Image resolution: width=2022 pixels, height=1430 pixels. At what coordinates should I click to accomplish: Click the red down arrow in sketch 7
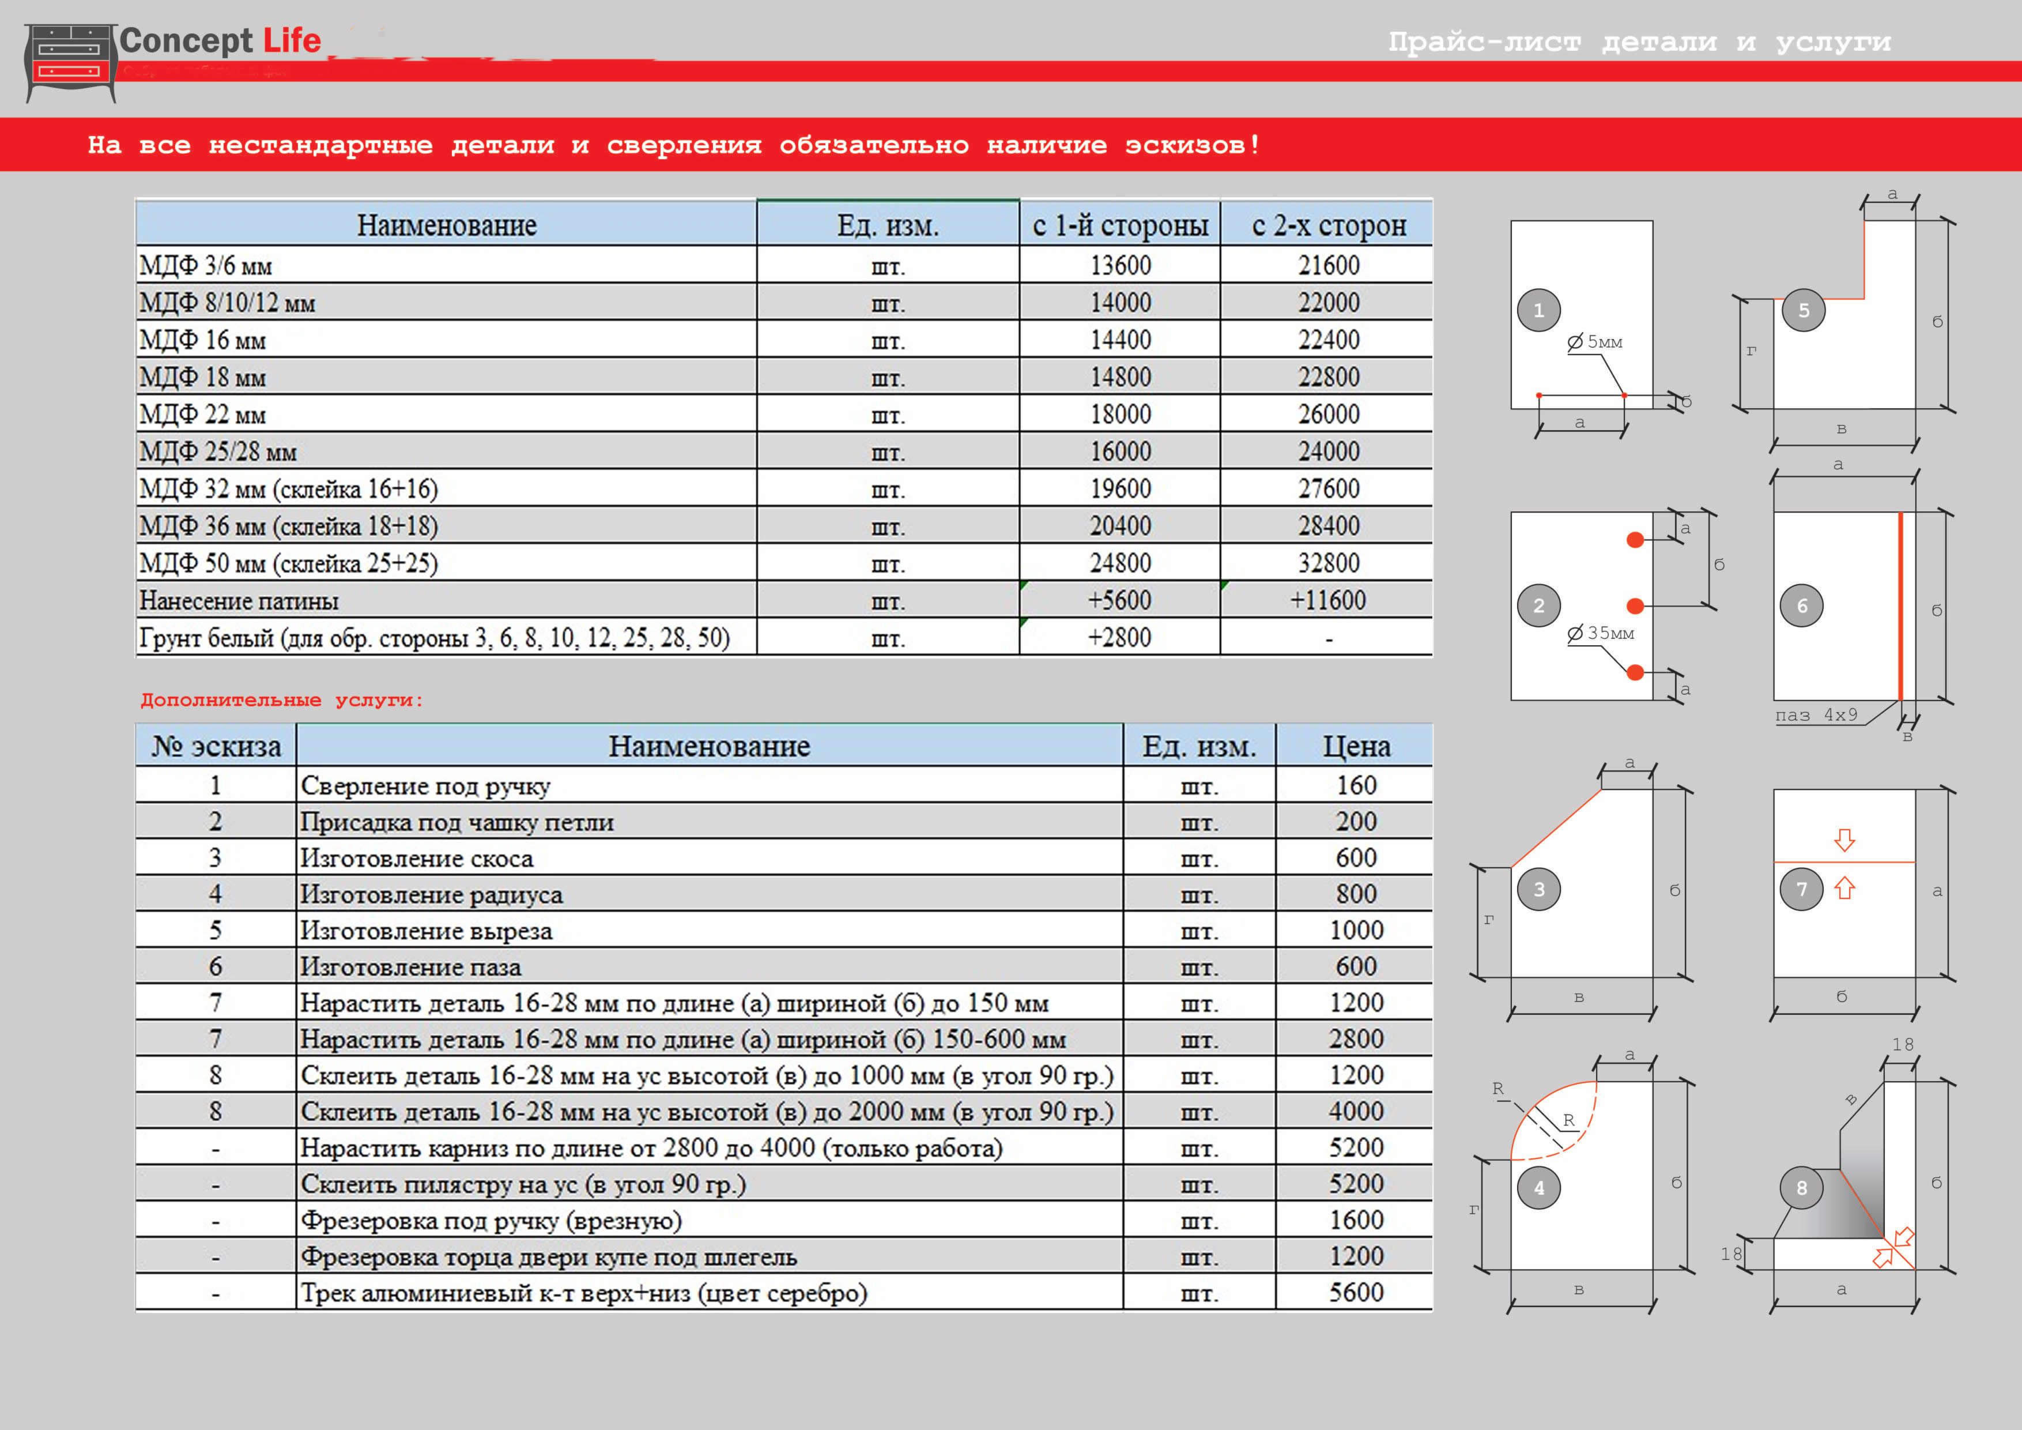pyautogui.click(x=1844, y=840)
